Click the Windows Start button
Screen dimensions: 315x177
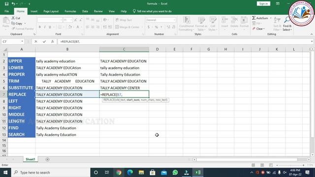[x=5, y=173]
